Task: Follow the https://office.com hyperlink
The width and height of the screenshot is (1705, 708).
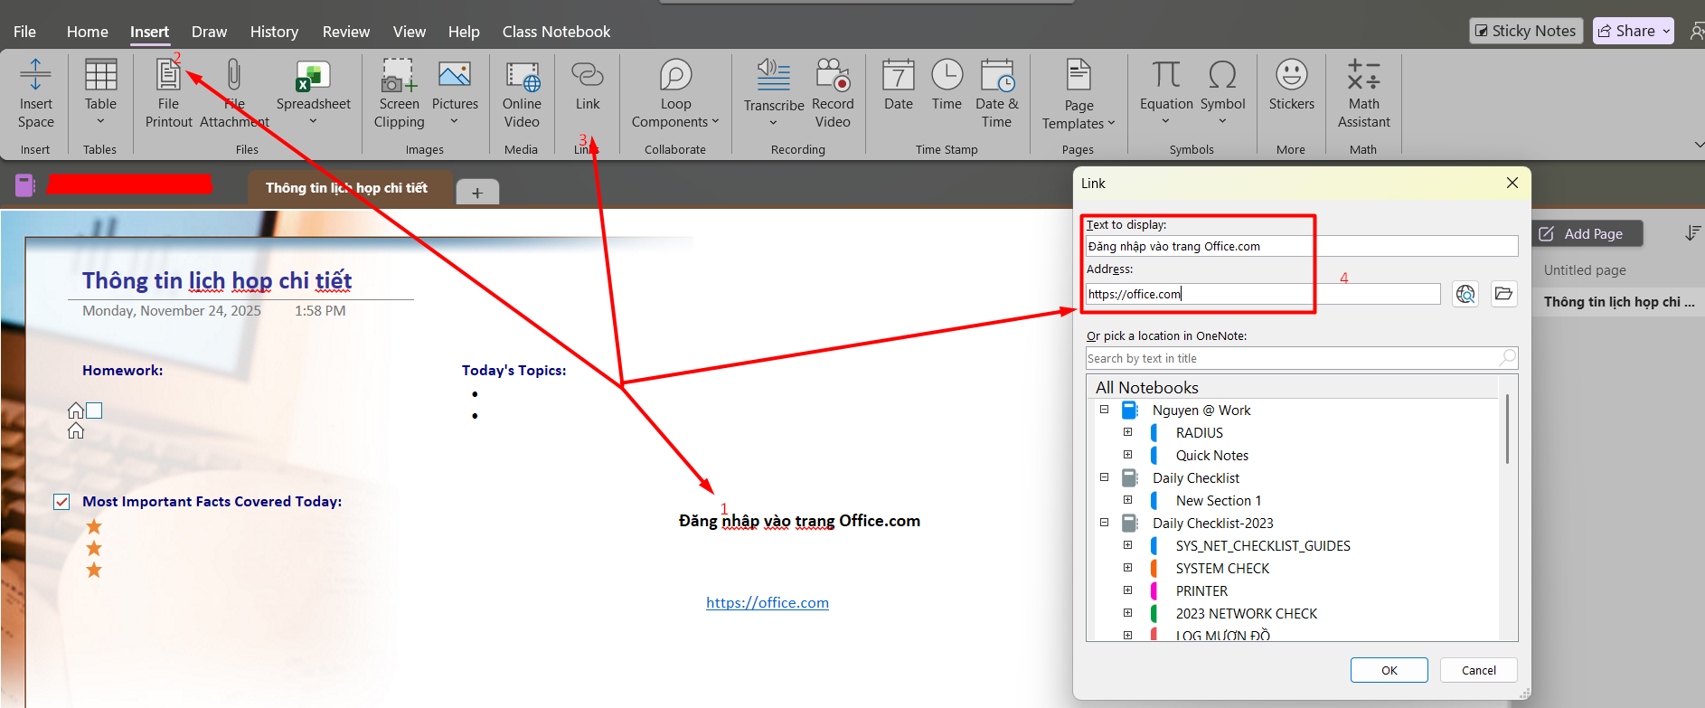Action: pos(767,603)
